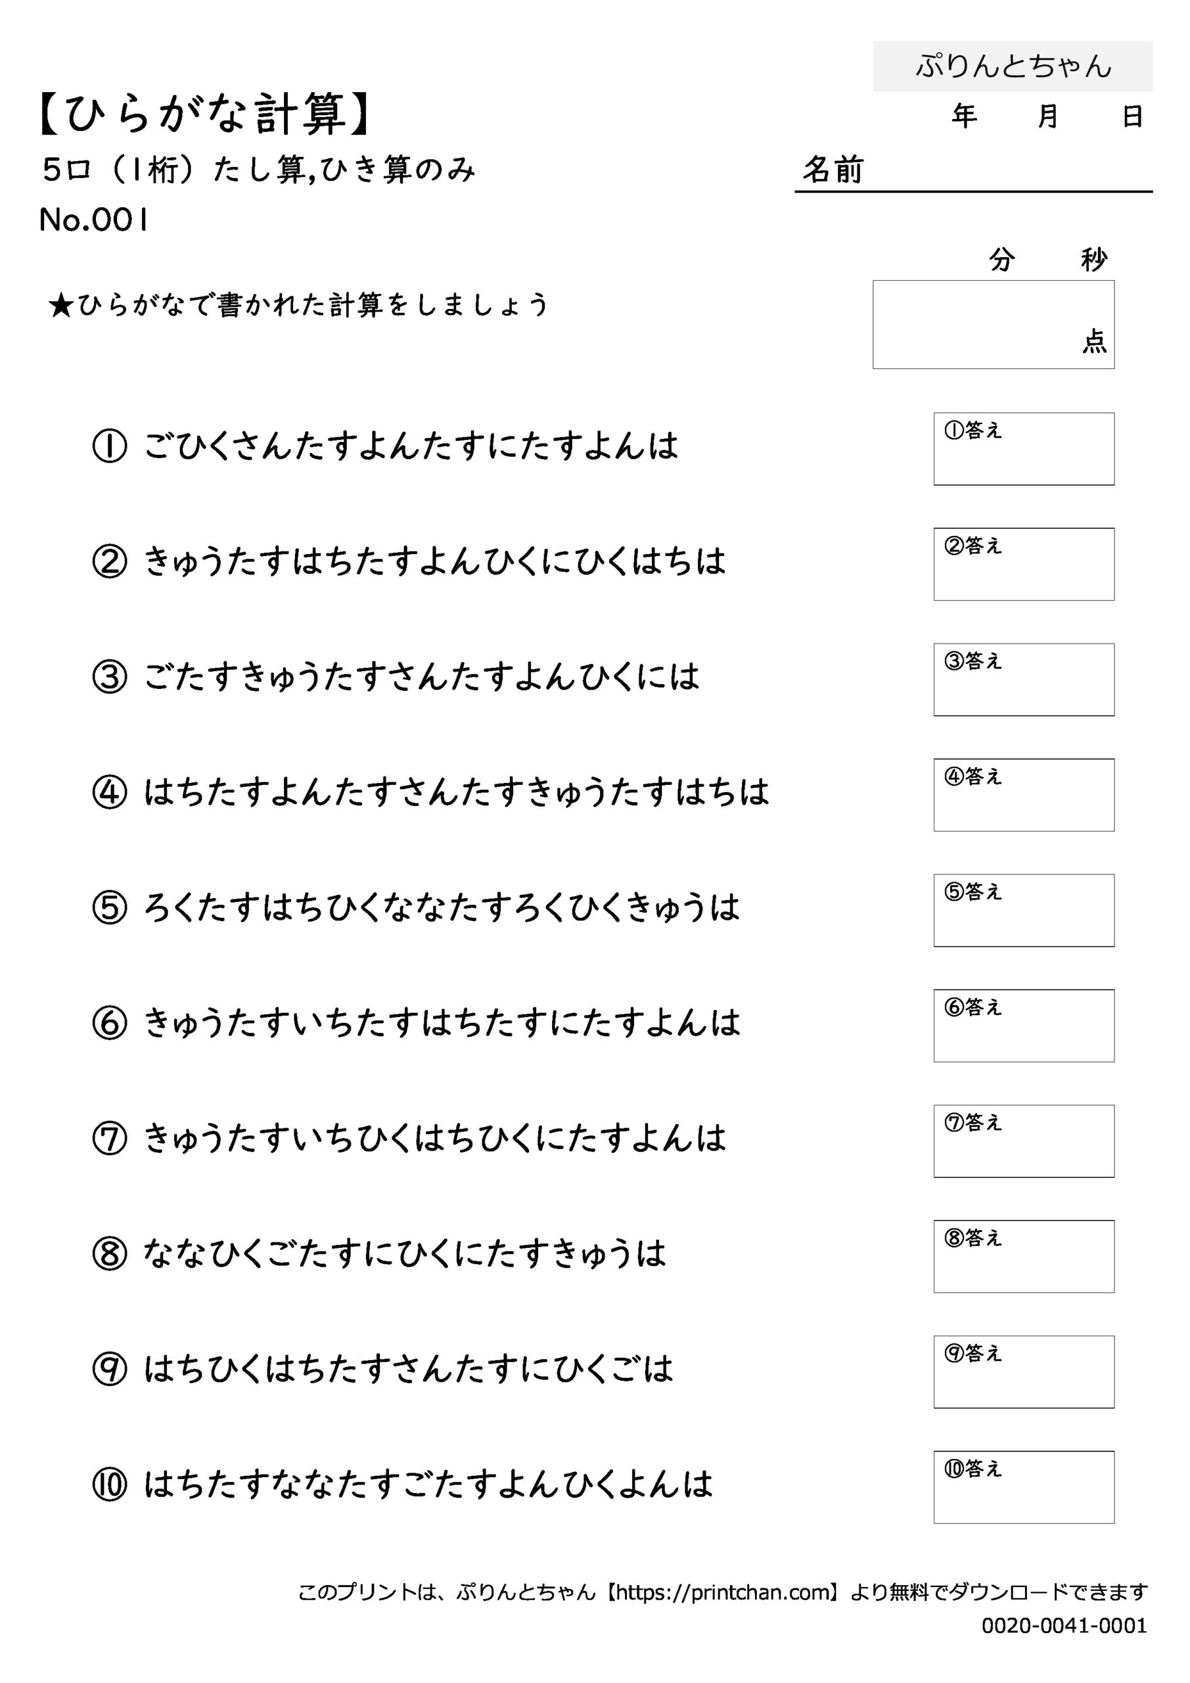The width and height of the screenshot is (1190, 1683).
Task: Click the ぷりんとちゃん gray logo badge
Action: 1012,66
